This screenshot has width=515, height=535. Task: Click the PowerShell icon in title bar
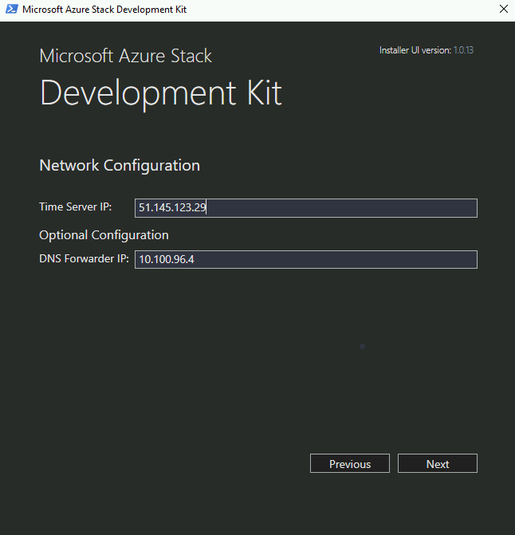(12, 10)
